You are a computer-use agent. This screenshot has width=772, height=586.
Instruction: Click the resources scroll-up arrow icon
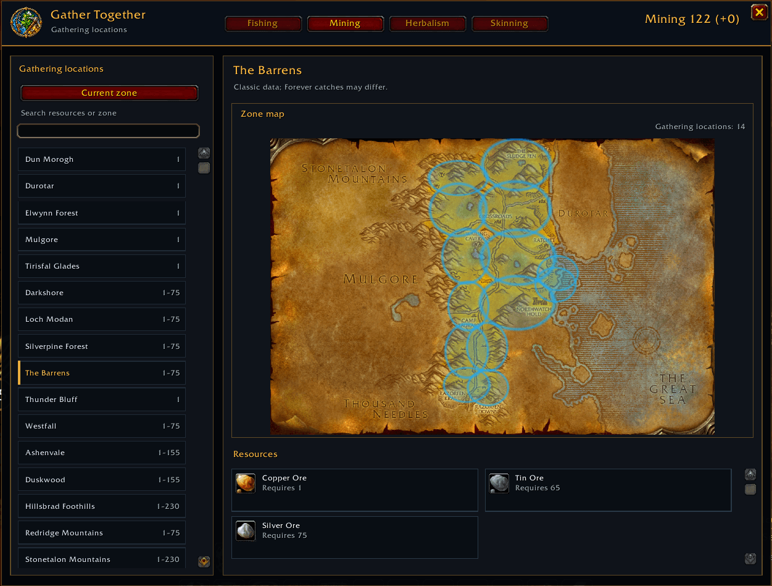(x=750, y=474)
